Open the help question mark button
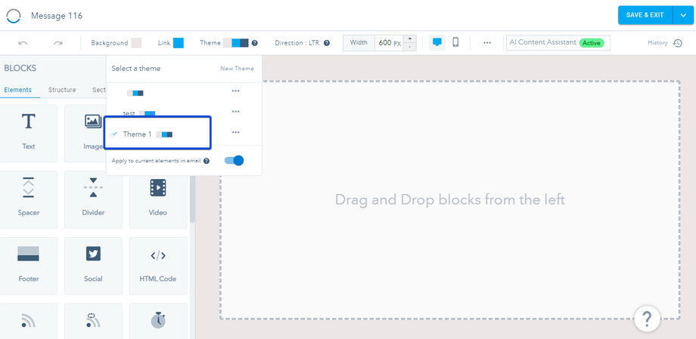 (647, 319)
